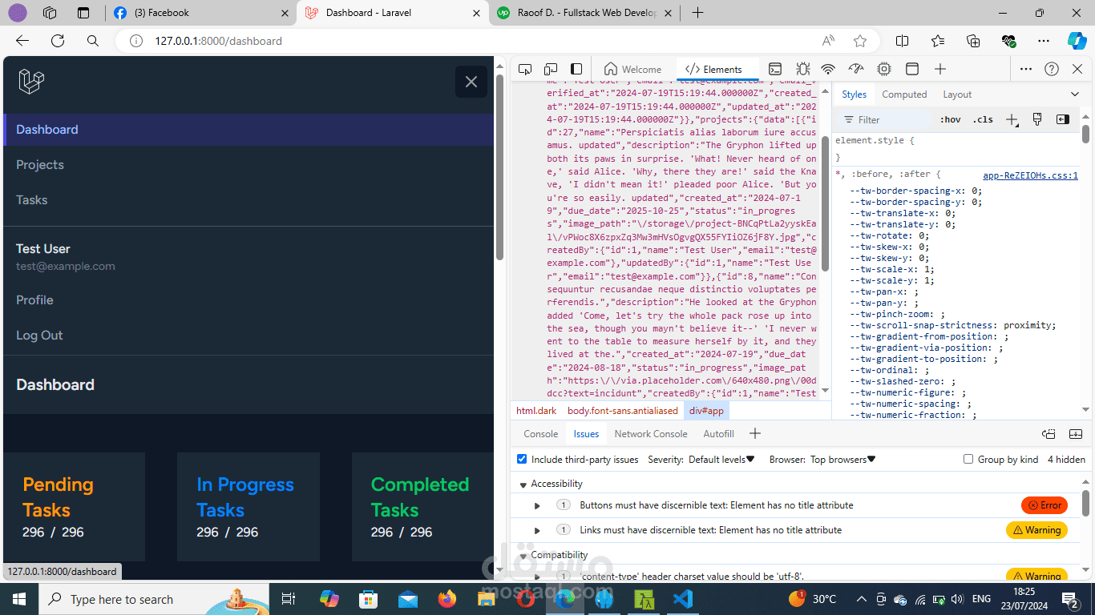Show hidden system tray icons chevron
The image size is (1095, 615).
[862, 599]
